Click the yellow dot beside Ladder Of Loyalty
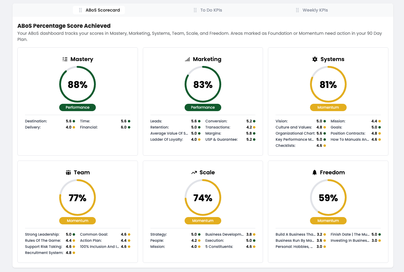This screenshot has width=404, height=272. click(199, 140)
